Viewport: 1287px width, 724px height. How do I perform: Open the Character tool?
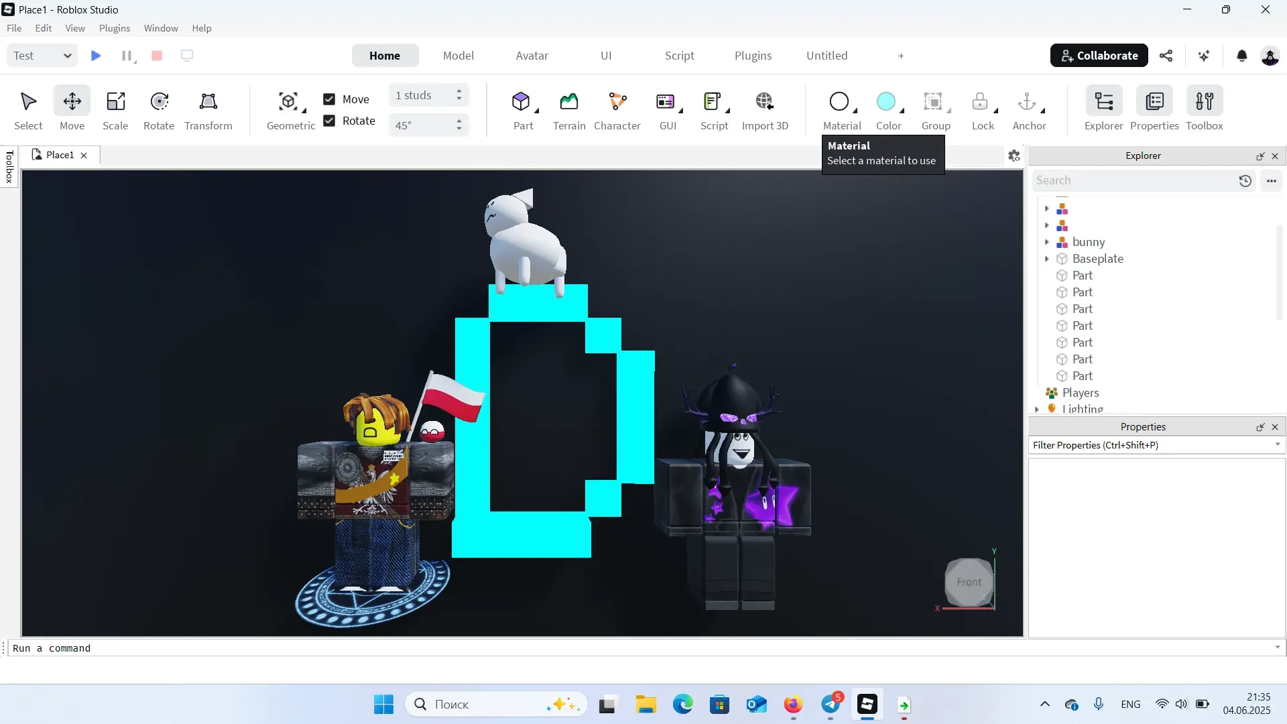[x=617, y=111]
